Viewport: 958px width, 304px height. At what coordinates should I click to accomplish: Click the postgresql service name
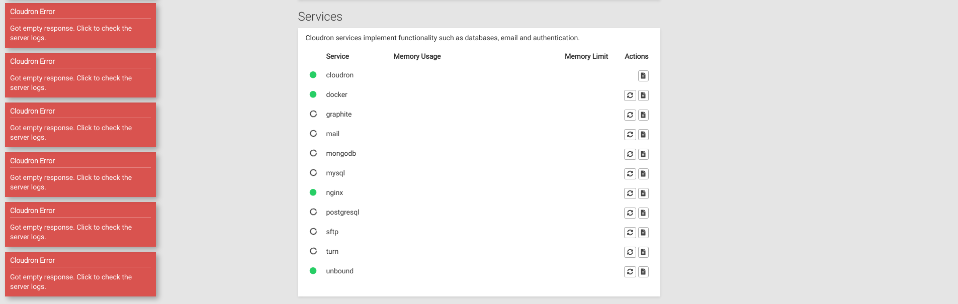(x=342, y=212)
